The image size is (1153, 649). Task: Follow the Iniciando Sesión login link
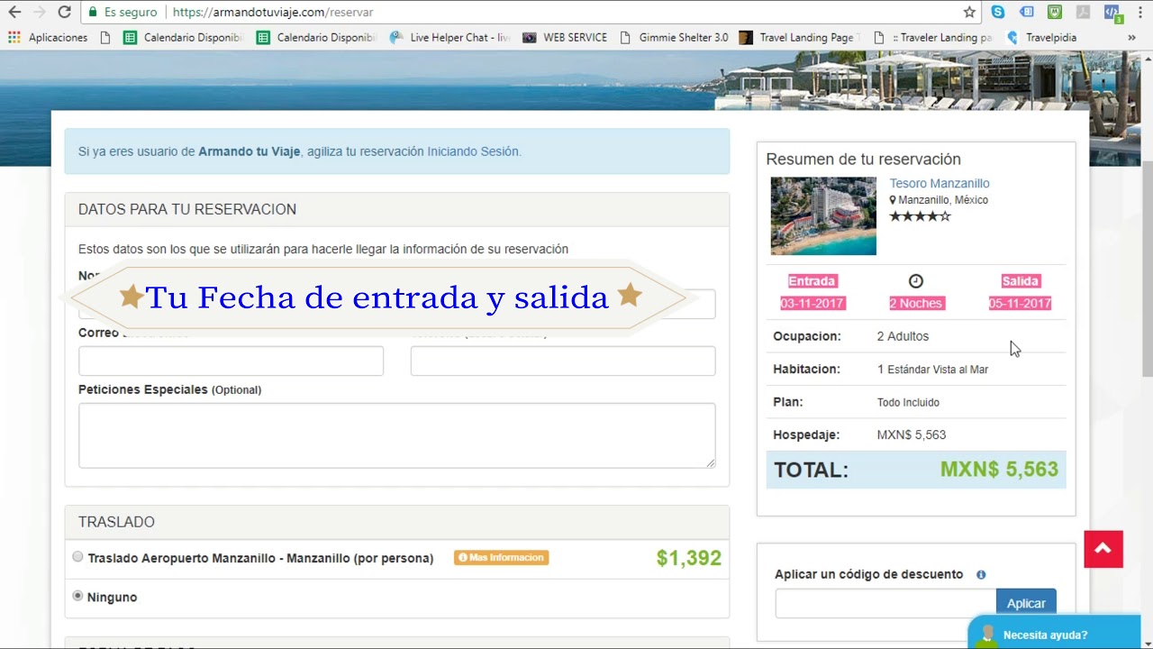point(473,151)
